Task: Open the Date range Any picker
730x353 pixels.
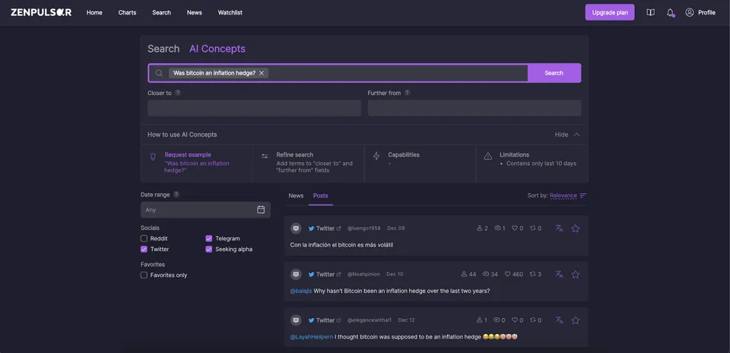Action: pyautogui.click(x=205, y=209)
